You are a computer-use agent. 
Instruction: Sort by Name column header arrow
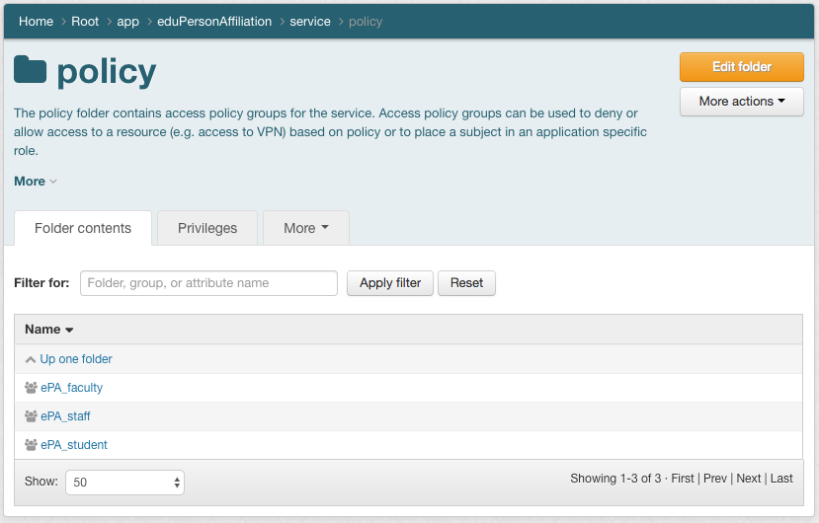[x=69, y=330]
